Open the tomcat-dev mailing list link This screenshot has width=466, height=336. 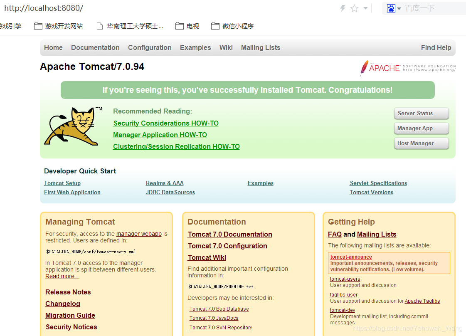click(343, 310)
